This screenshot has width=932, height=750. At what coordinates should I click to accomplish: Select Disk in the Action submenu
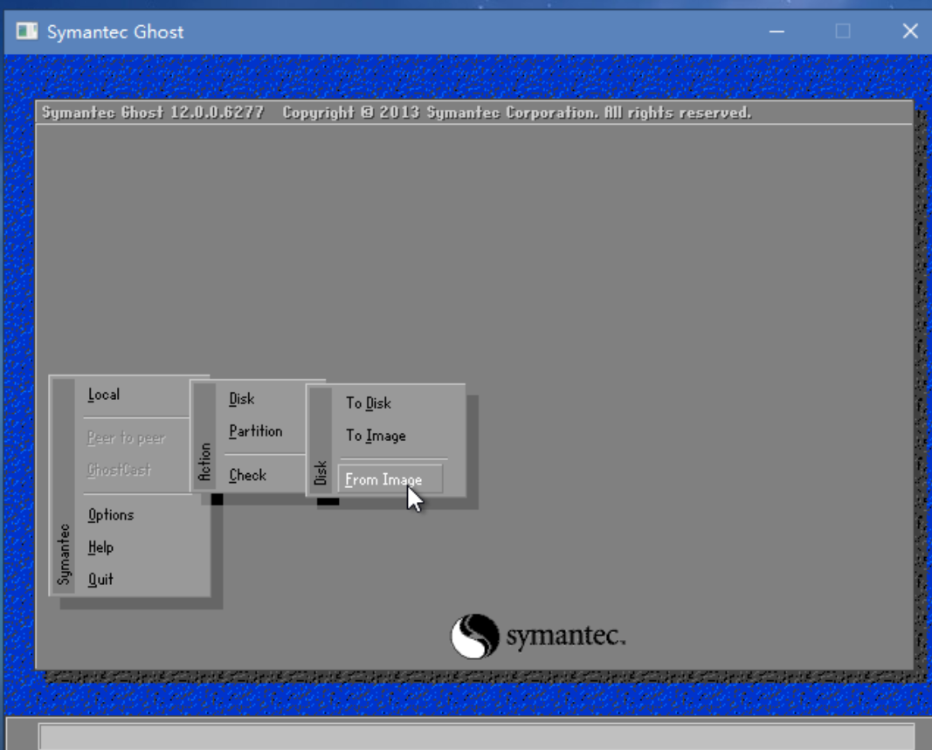tap(242, 399)
